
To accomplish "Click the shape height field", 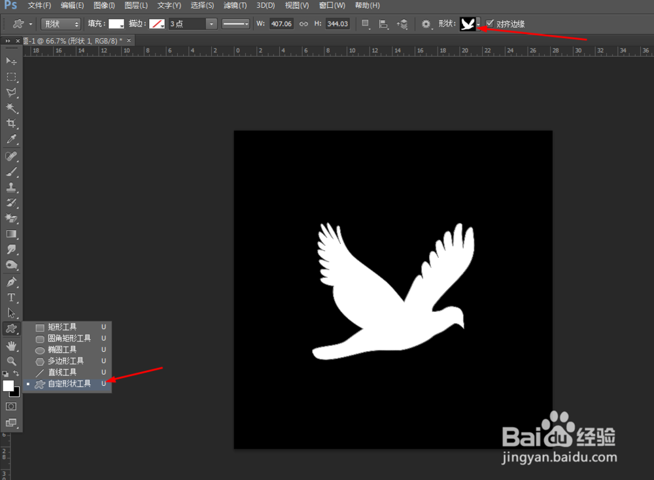I will [x=337, y=24].
